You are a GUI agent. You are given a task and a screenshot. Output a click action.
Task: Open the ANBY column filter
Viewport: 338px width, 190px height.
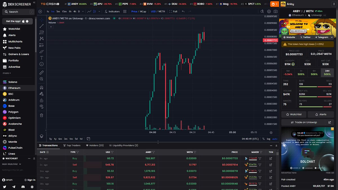[154, 152]
